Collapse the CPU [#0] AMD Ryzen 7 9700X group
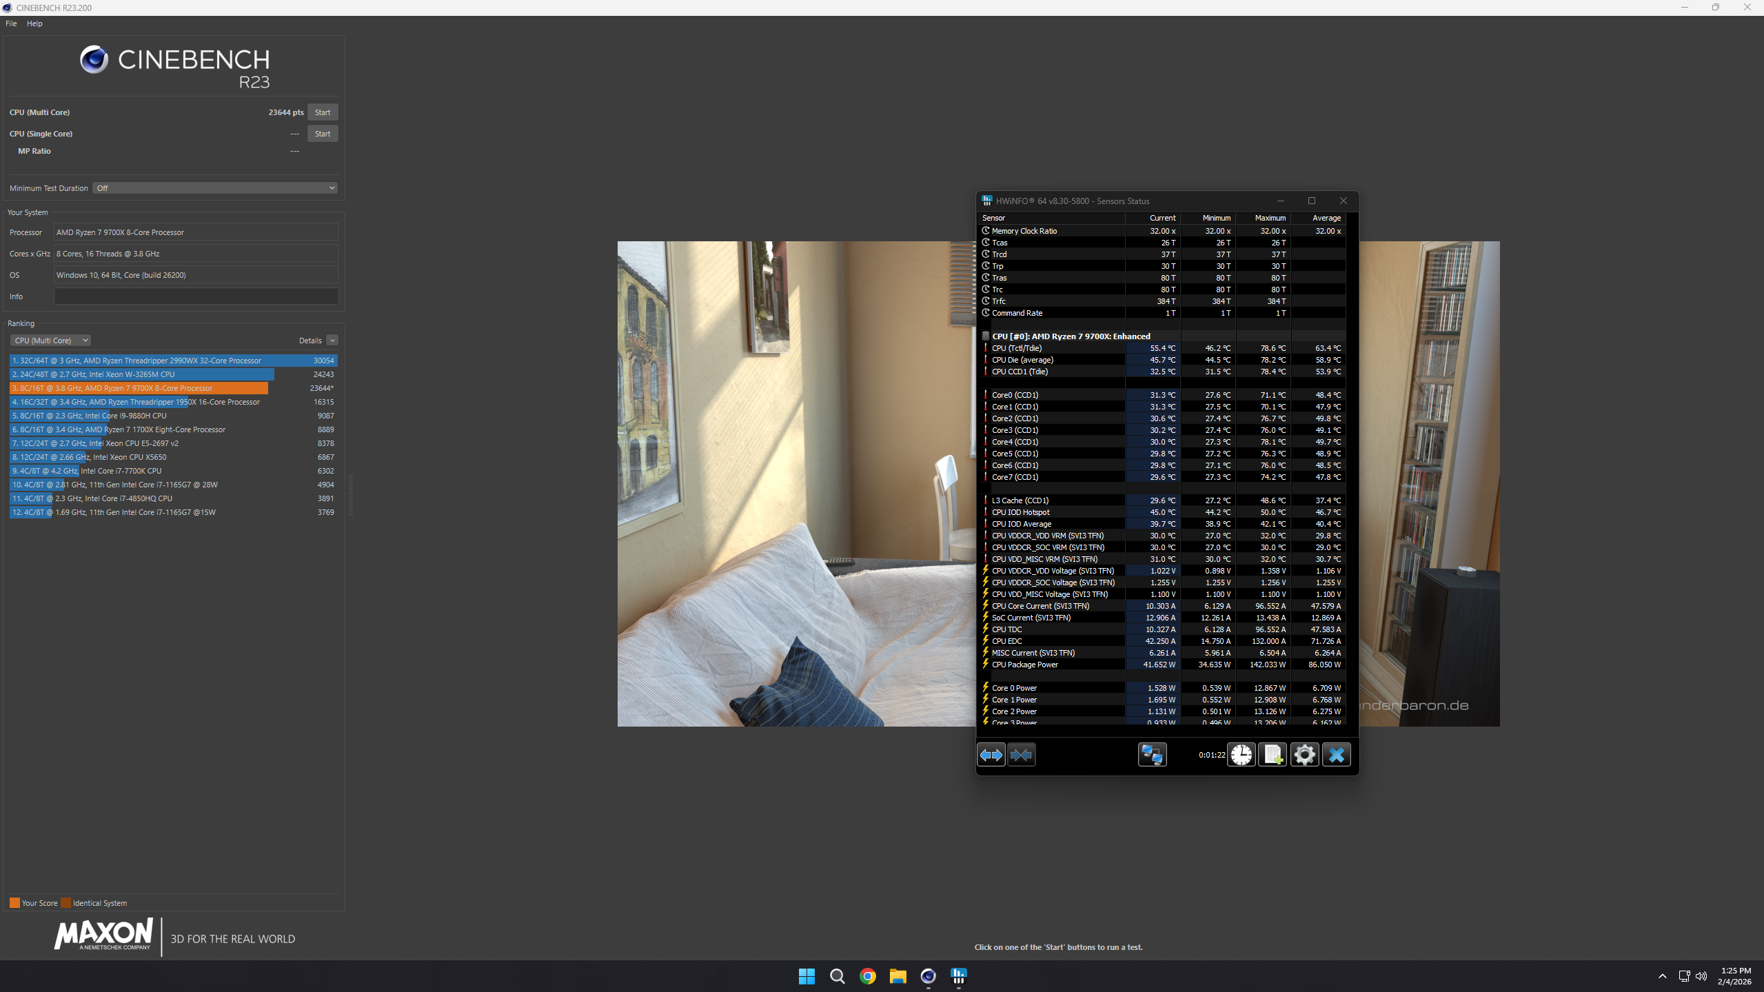This screenshot has width=1764, height=992. click(x=986, y=336)
